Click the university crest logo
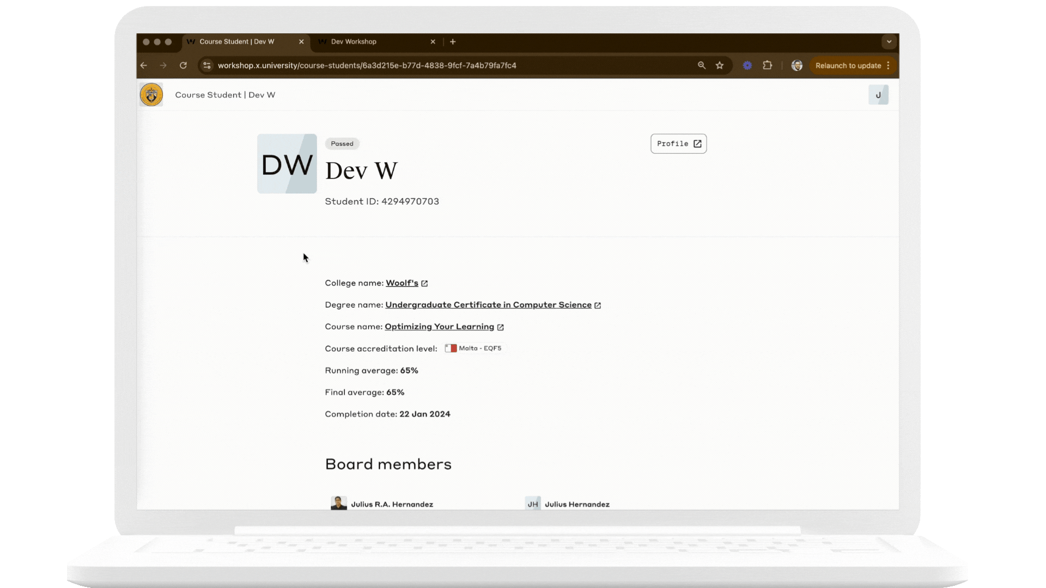Viewport: 1046px width, 588px height. (x=151, y=95)
